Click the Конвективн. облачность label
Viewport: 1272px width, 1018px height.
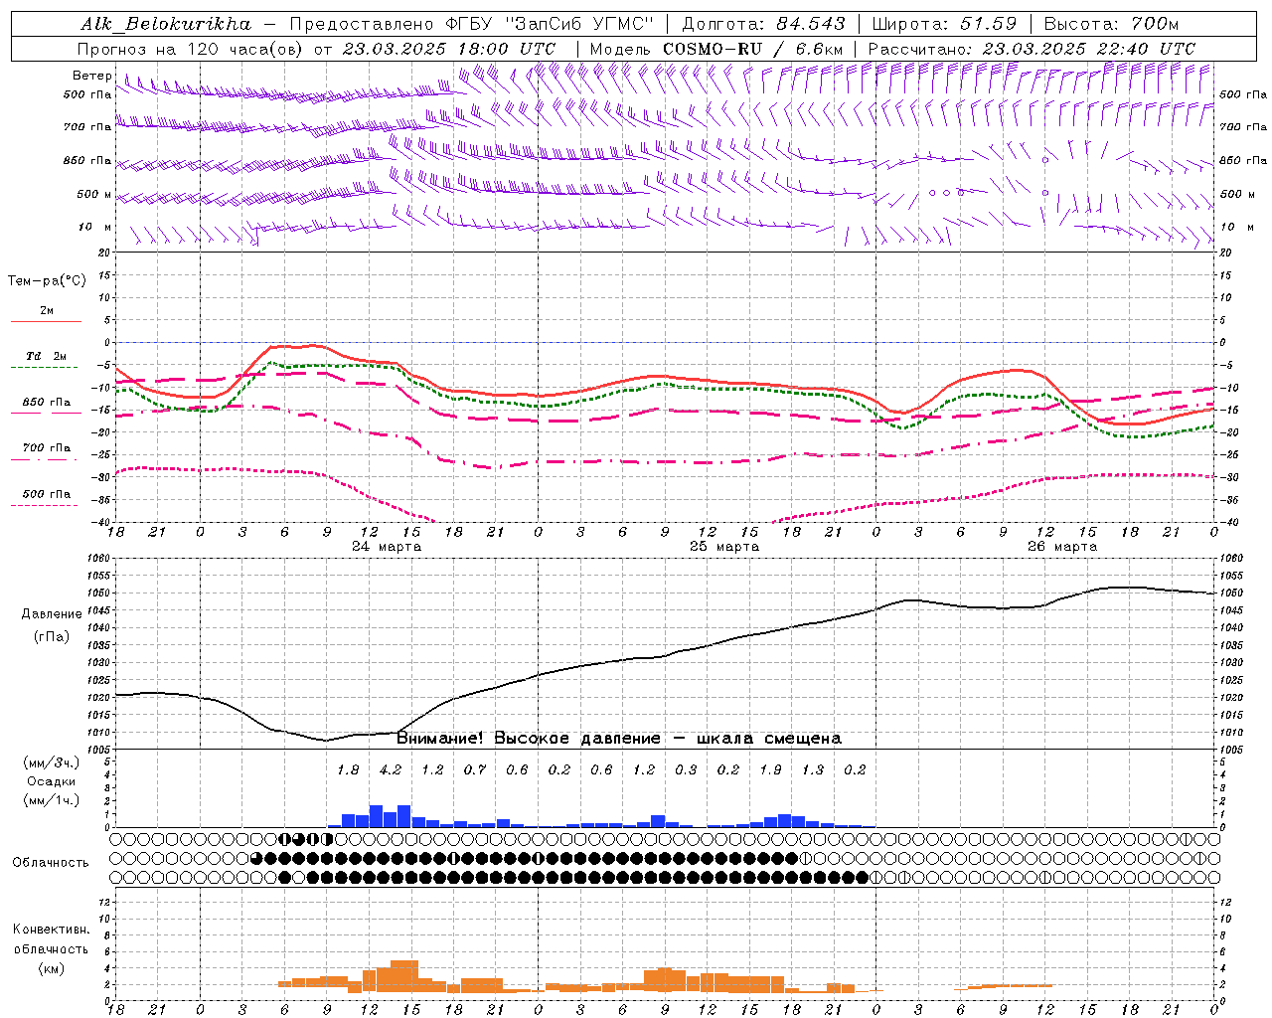pos(51,939)
